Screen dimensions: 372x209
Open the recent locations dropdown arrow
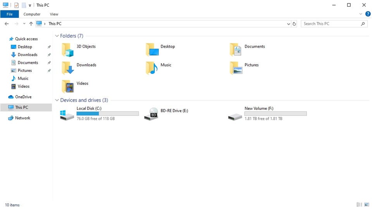(x=24, y=24)
